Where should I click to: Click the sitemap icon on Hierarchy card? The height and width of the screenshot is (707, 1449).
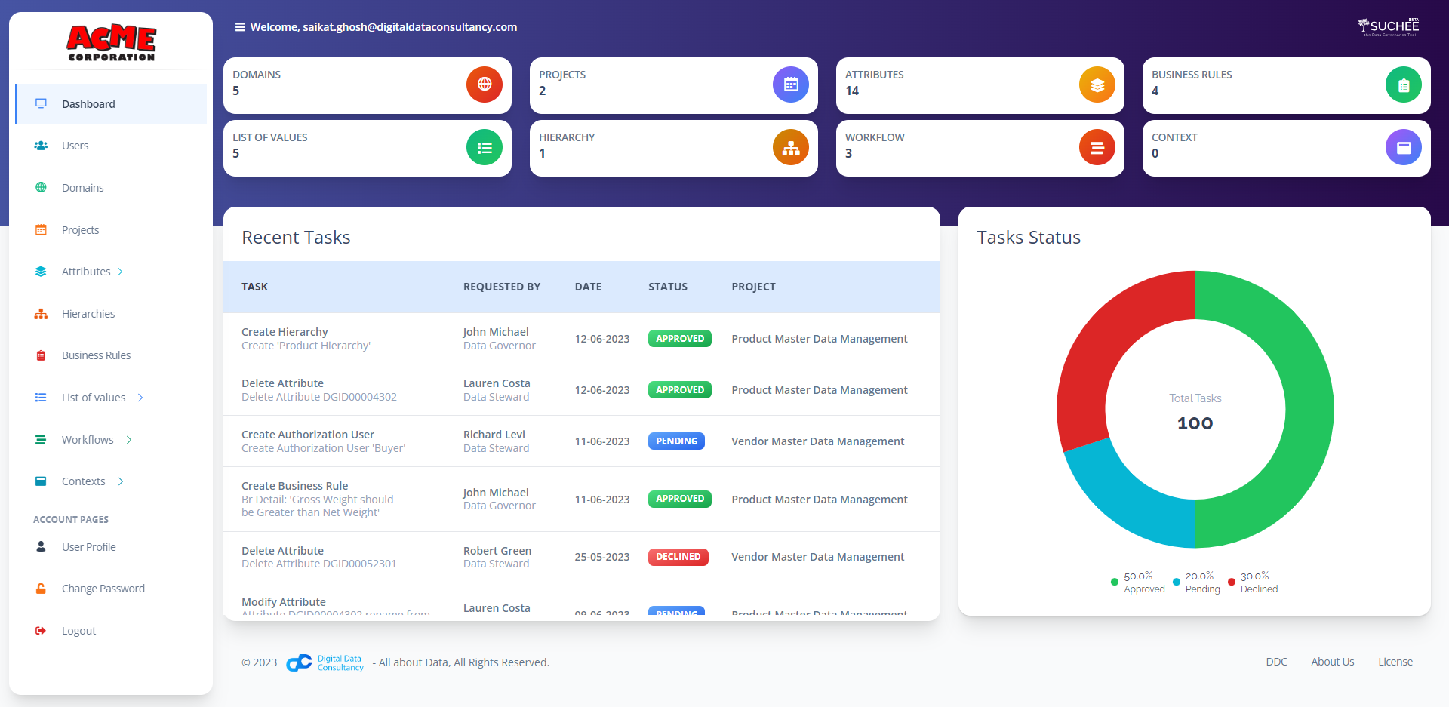pyautogui.click(x=790, y=147)
